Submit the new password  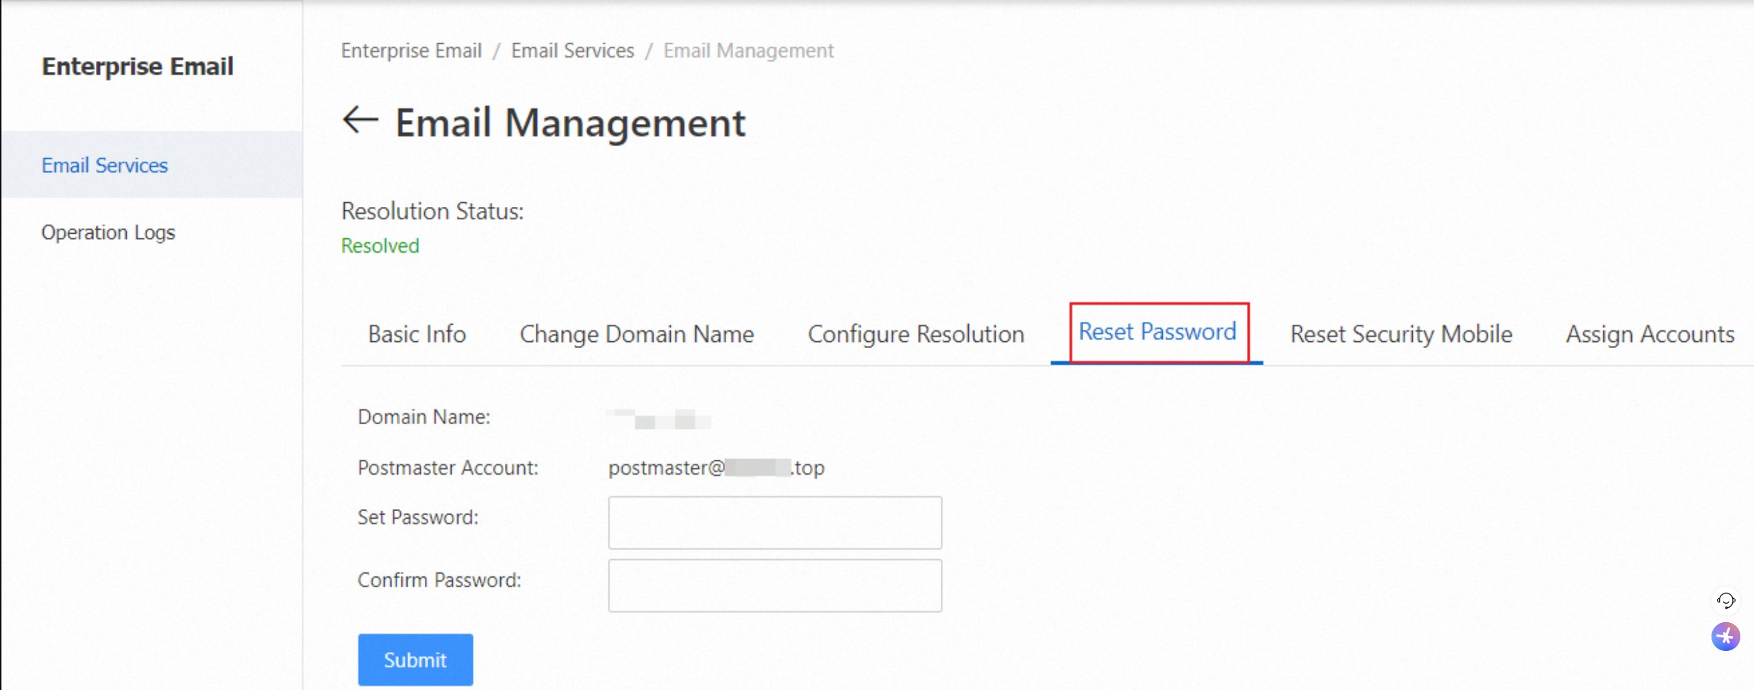pos(415,659)
